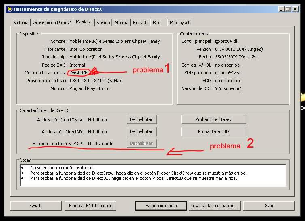305x221 pixels.
Task: Click No disponible AGP texture status
Action: [x=101, y=144]
